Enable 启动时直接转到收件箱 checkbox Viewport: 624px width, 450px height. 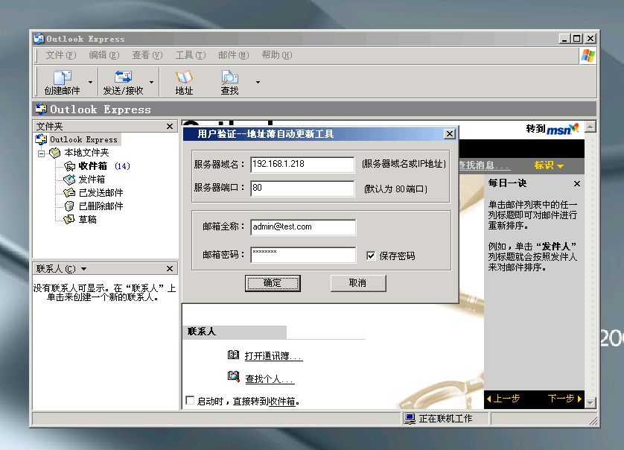(x=190, y=401)
